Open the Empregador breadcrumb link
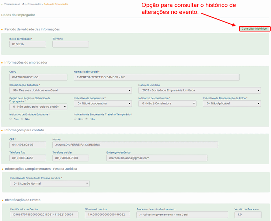271x221 pixels. pos(34,4)
